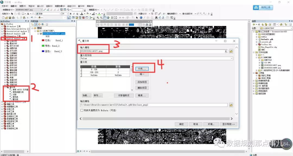Click the Catalog back arrow icon
The height and width of the screenshot is (156, 293).
pos(254,24)
